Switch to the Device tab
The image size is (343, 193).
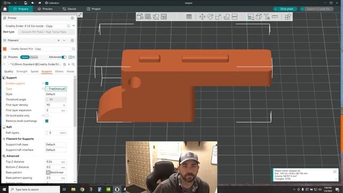click(x=69, y=9)
